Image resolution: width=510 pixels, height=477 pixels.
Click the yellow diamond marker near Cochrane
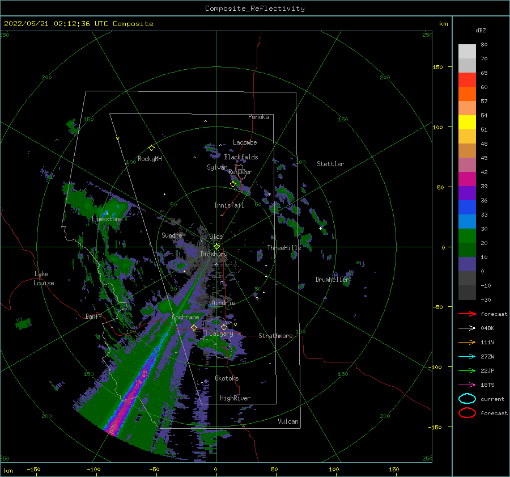(194, 327)
